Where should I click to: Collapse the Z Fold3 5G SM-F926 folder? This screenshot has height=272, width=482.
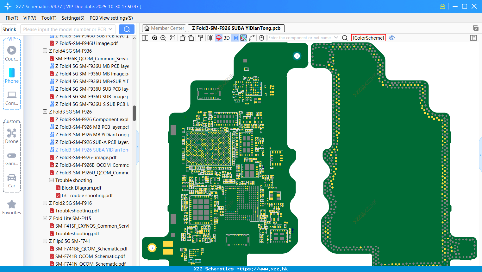point(45,112)
